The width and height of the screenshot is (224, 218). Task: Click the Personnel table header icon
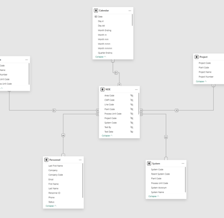click(x=47, y=160)
